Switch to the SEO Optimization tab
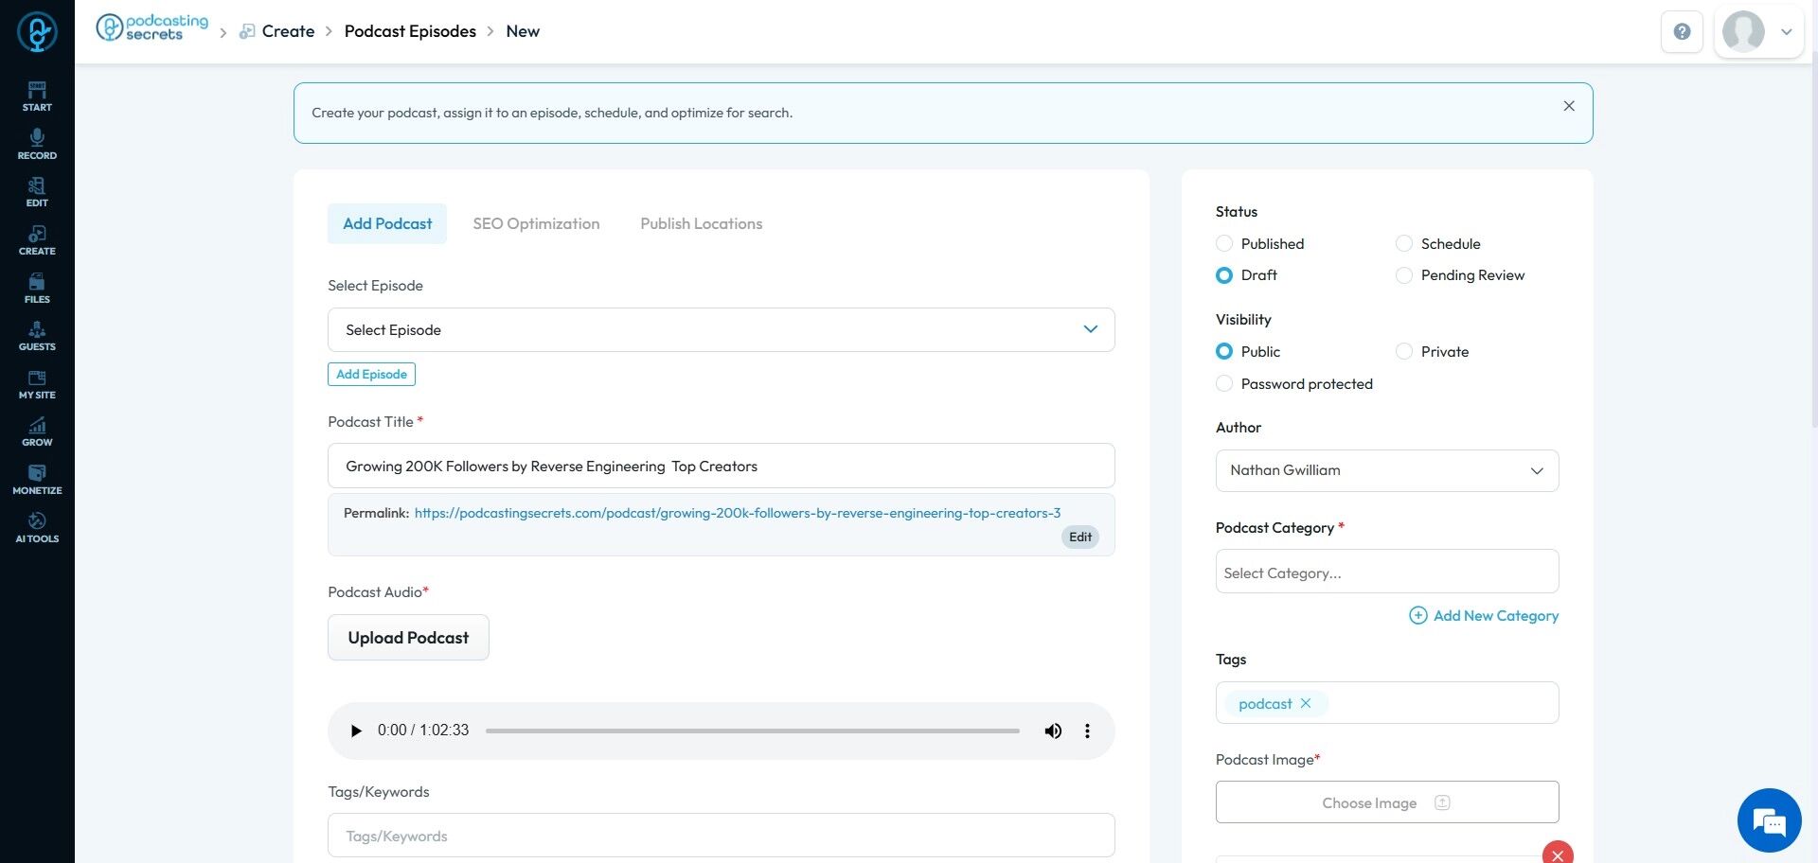 (536, 223)
